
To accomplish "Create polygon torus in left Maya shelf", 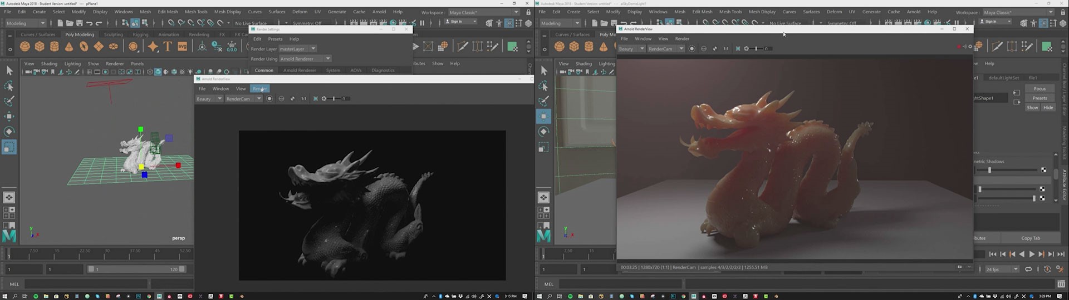I will [84, 47].
